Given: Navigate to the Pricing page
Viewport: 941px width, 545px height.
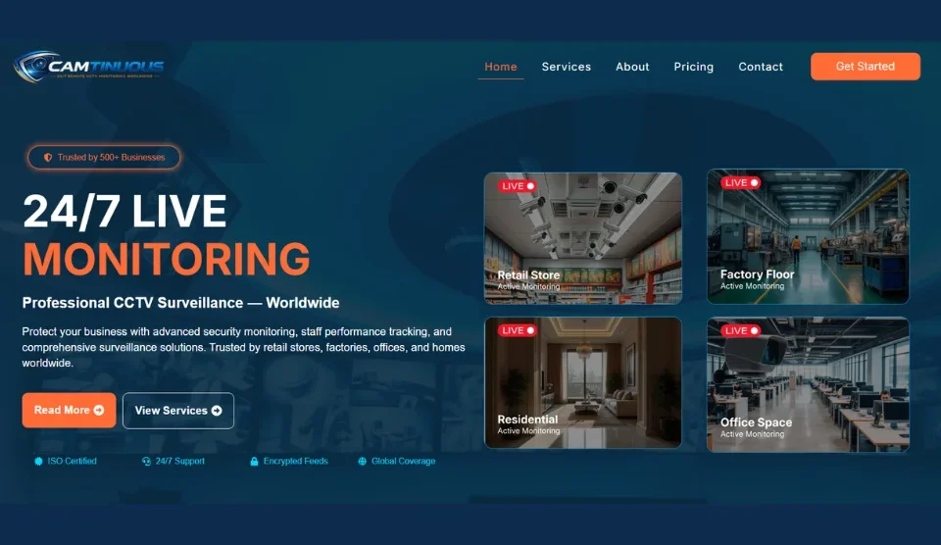Looking at the screenshot, I should click(694, 67).
